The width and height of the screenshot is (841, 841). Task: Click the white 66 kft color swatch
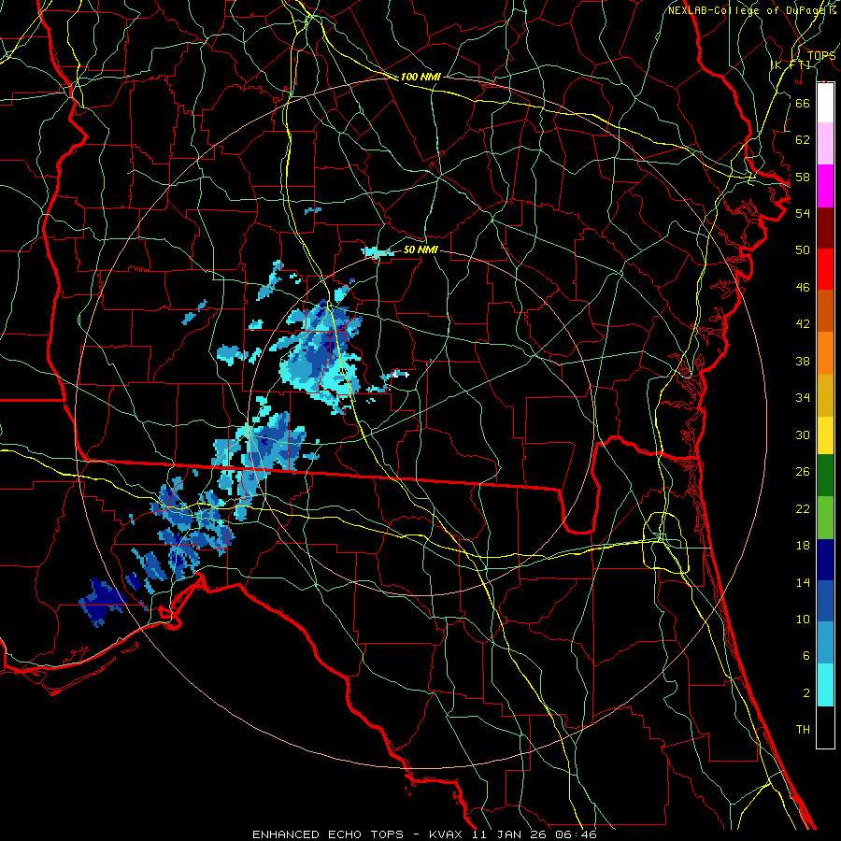point(825,103)
